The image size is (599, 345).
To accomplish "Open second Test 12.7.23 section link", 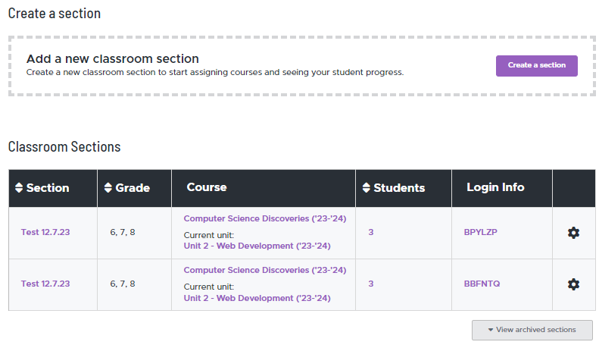I will click(45, 284).
